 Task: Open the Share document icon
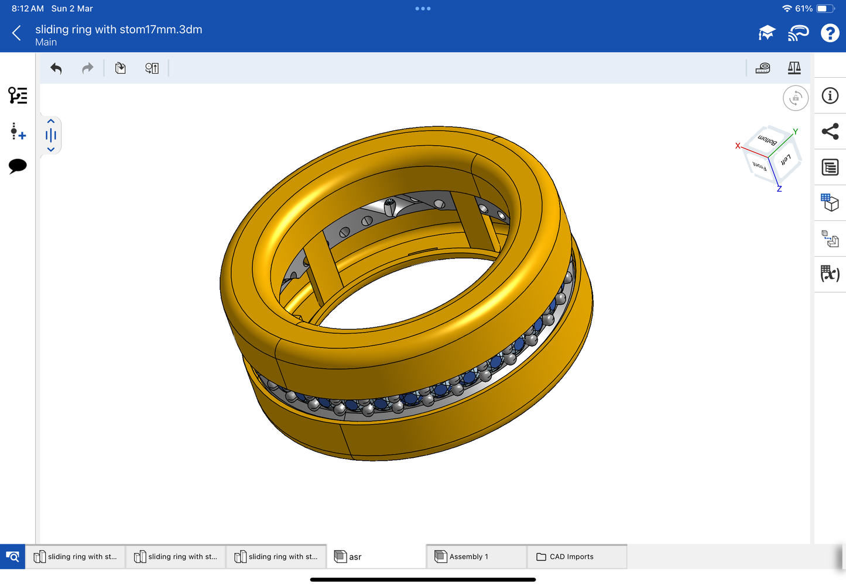(830, 132)
